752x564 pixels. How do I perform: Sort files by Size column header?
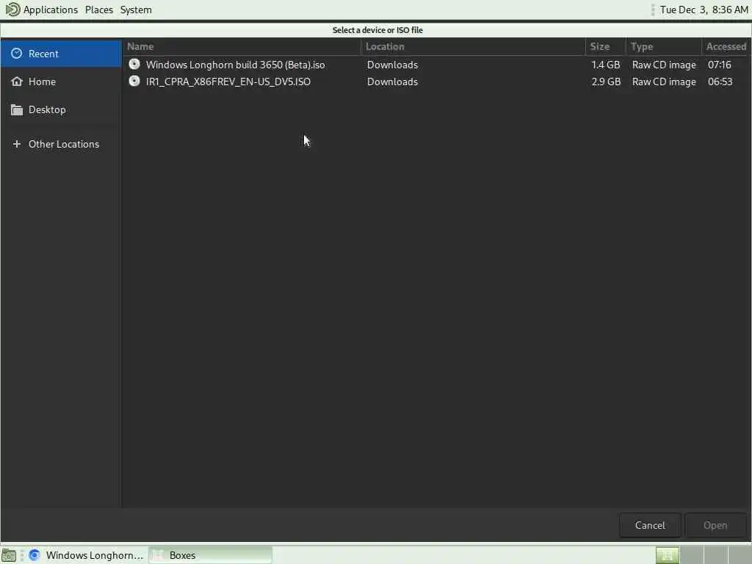pos(605,46)
